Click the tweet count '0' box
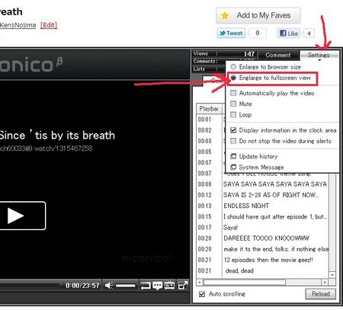Screen dimensions: 343x310 (x=258, y=33)
